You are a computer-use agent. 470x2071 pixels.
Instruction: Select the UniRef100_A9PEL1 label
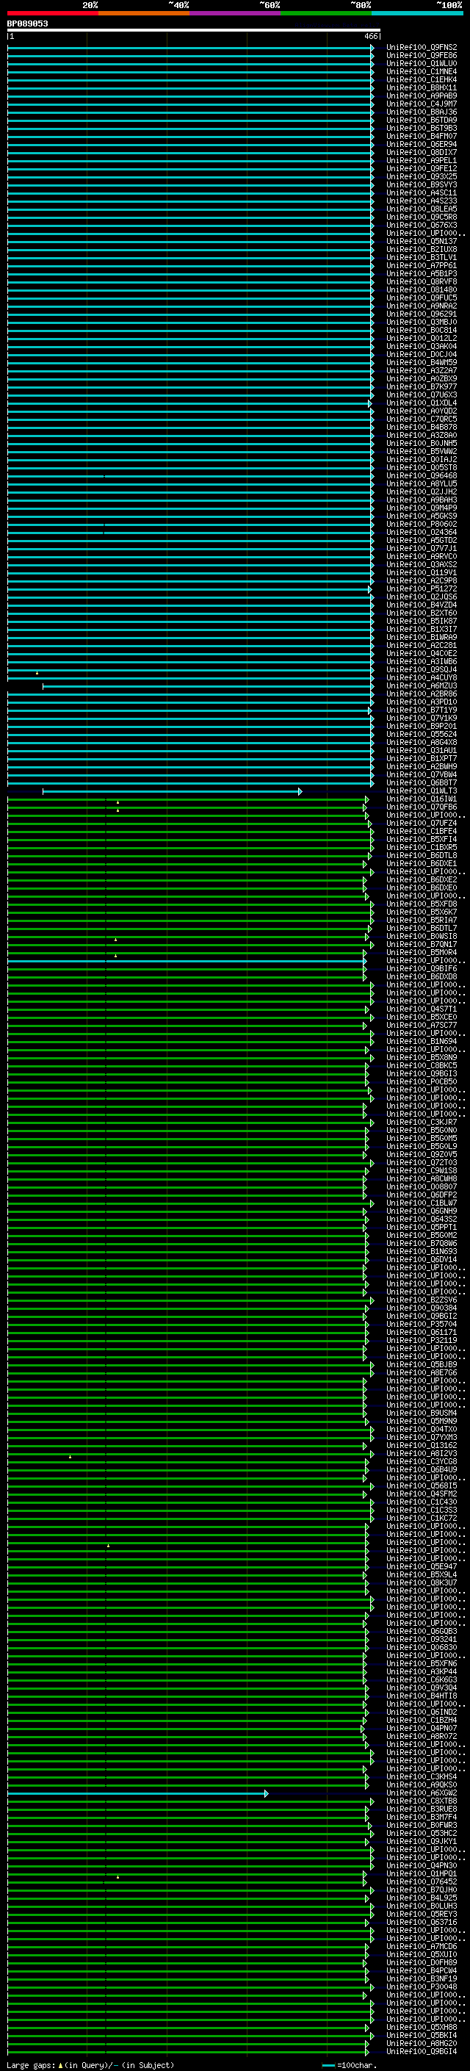tap(421, 161)
